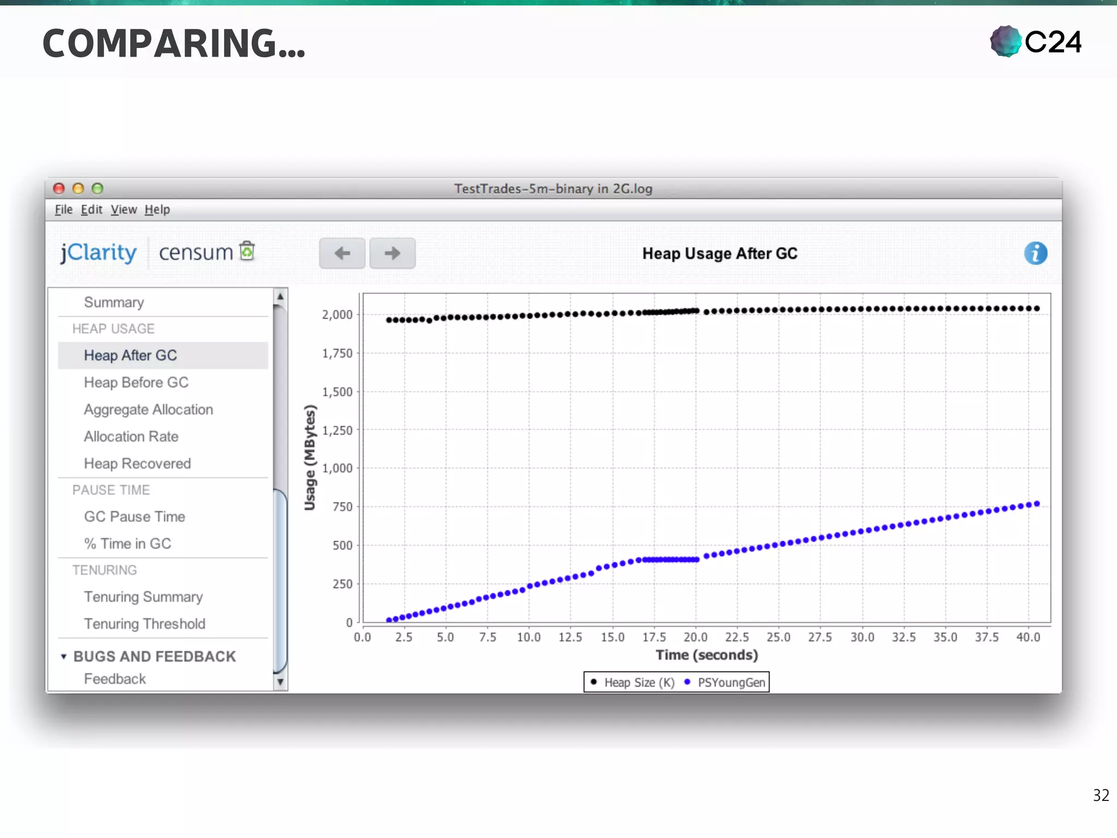Open the Summary view
1117x838 pixels.
[x=114, y=302]
